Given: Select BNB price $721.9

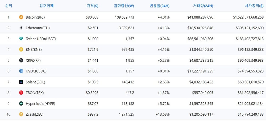Looking at the screenshot, I should 93,50.
